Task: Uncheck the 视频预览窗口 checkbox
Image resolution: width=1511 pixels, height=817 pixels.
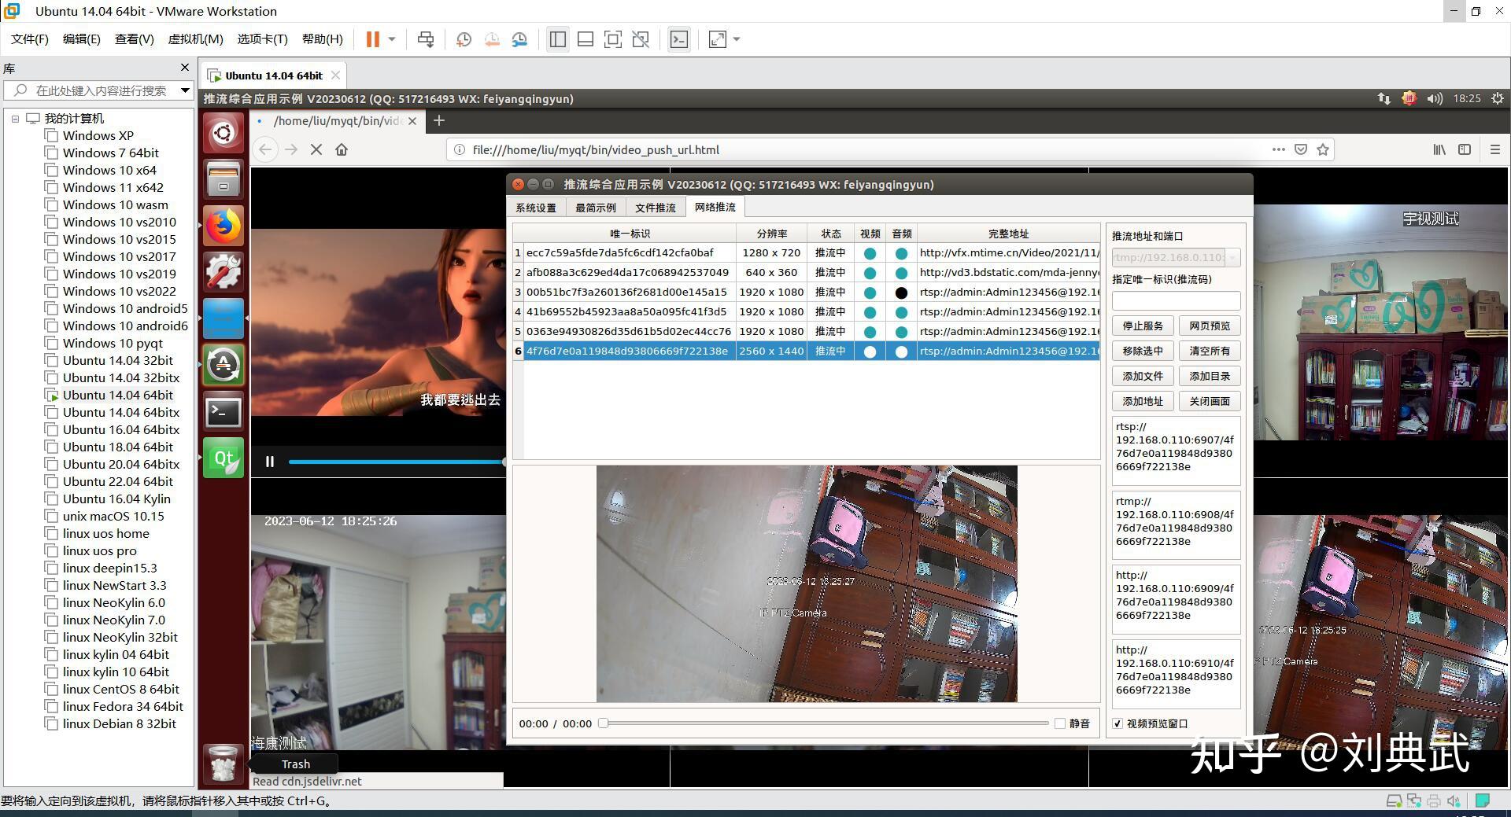Action: coord(1118,723)
